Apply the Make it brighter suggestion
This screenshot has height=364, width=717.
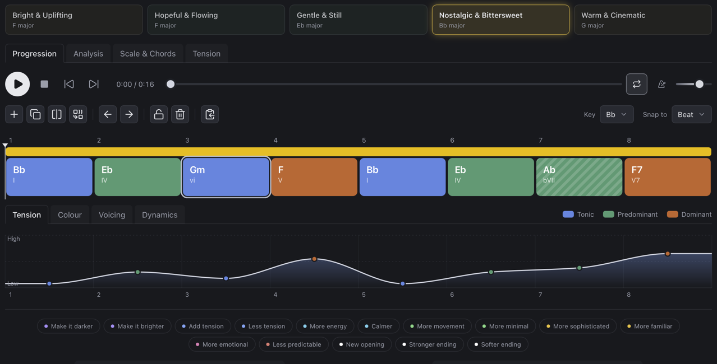[137, 326]
